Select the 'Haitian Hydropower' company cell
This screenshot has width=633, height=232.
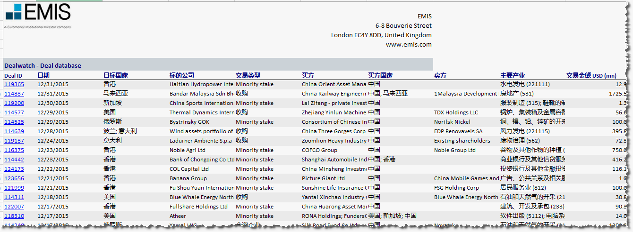click(202, 84)
